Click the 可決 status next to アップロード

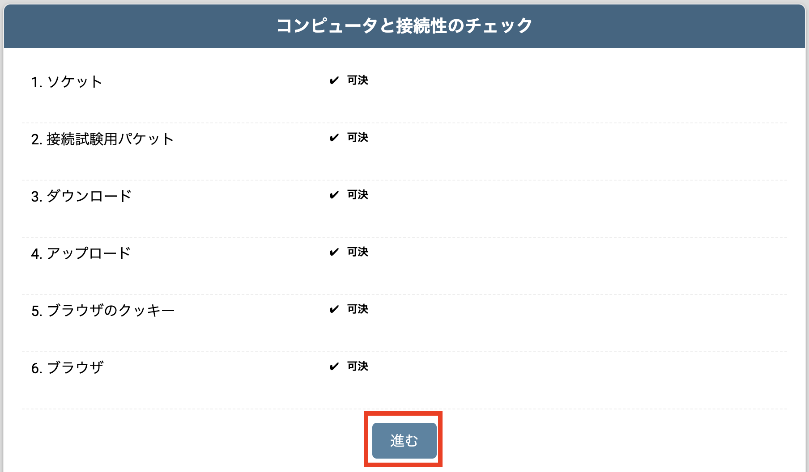tap(358, 252)
